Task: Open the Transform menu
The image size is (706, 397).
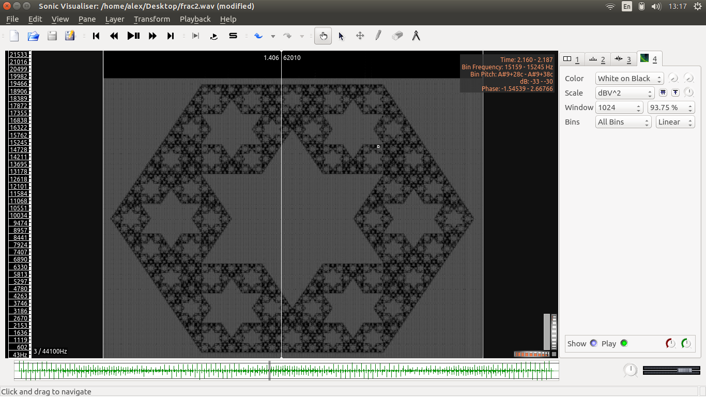Action: tap(151, 19)
